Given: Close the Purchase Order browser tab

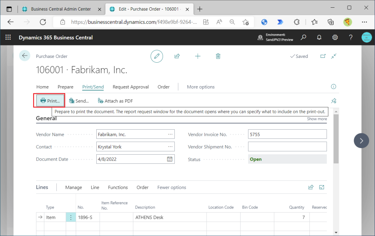Looking at the screenshot, I should [x=187, y=9].
